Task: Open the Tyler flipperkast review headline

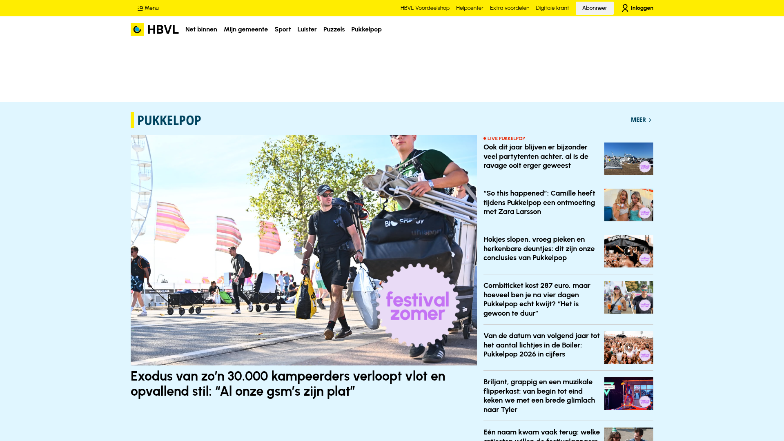Action: (x=539, y=396)
